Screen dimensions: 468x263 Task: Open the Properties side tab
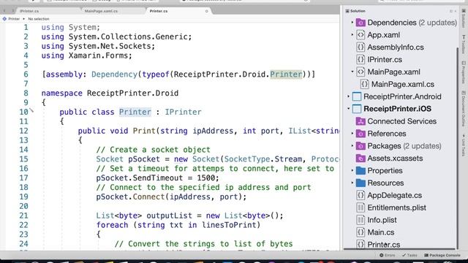464,72
